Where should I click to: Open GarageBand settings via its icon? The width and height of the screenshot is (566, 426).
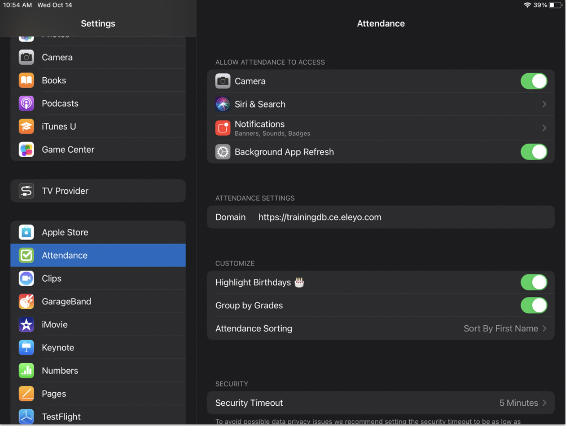(26, 301)
